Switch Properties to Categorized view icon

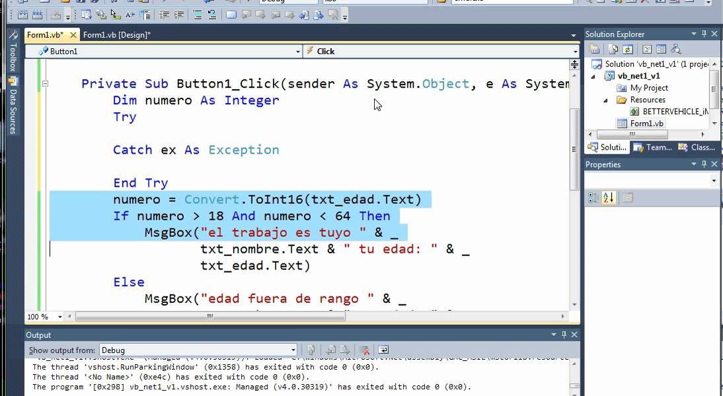coord(593,197)
